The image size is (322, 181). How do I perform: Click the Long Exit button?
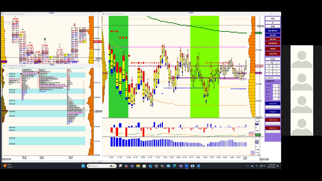[x=273, y=112]
